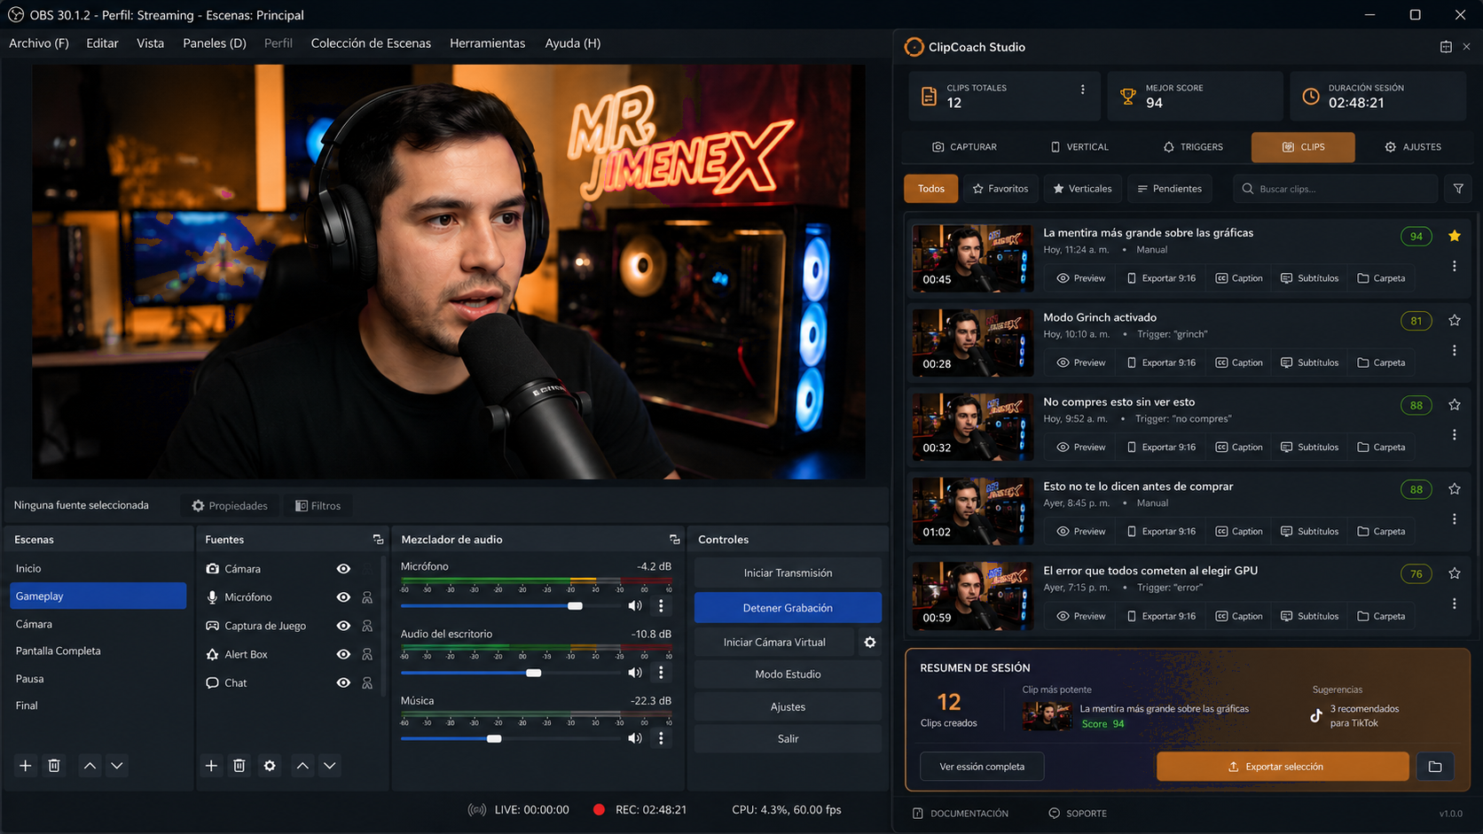Mute the Música speaker icon
1483x834 pixels.
635,738
